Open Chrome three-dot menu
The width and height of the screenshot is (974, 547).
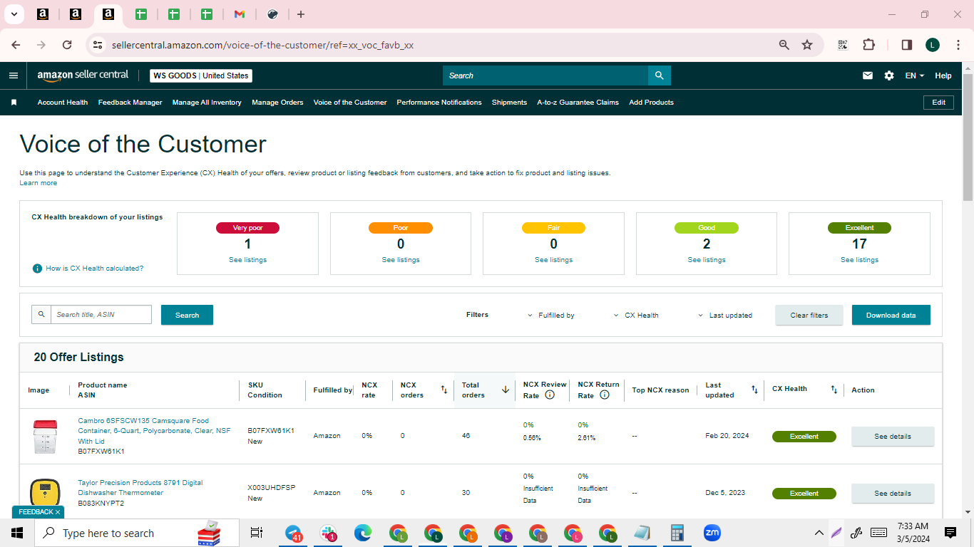(x=958, y=45)
